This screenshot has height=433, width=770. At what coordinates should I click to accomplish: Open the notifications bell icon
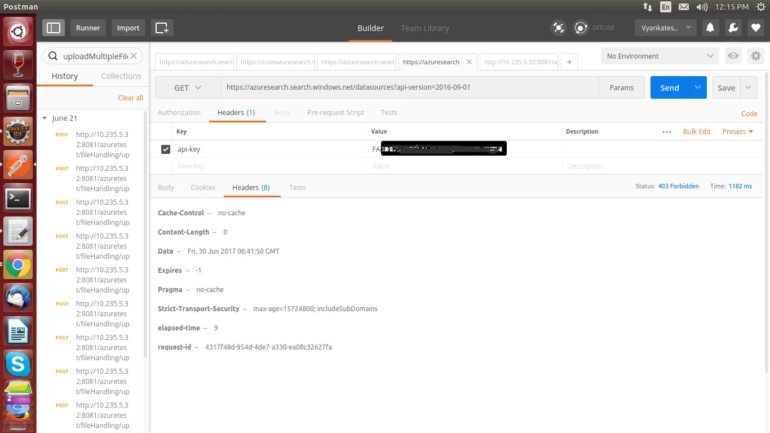click(710, 28)
